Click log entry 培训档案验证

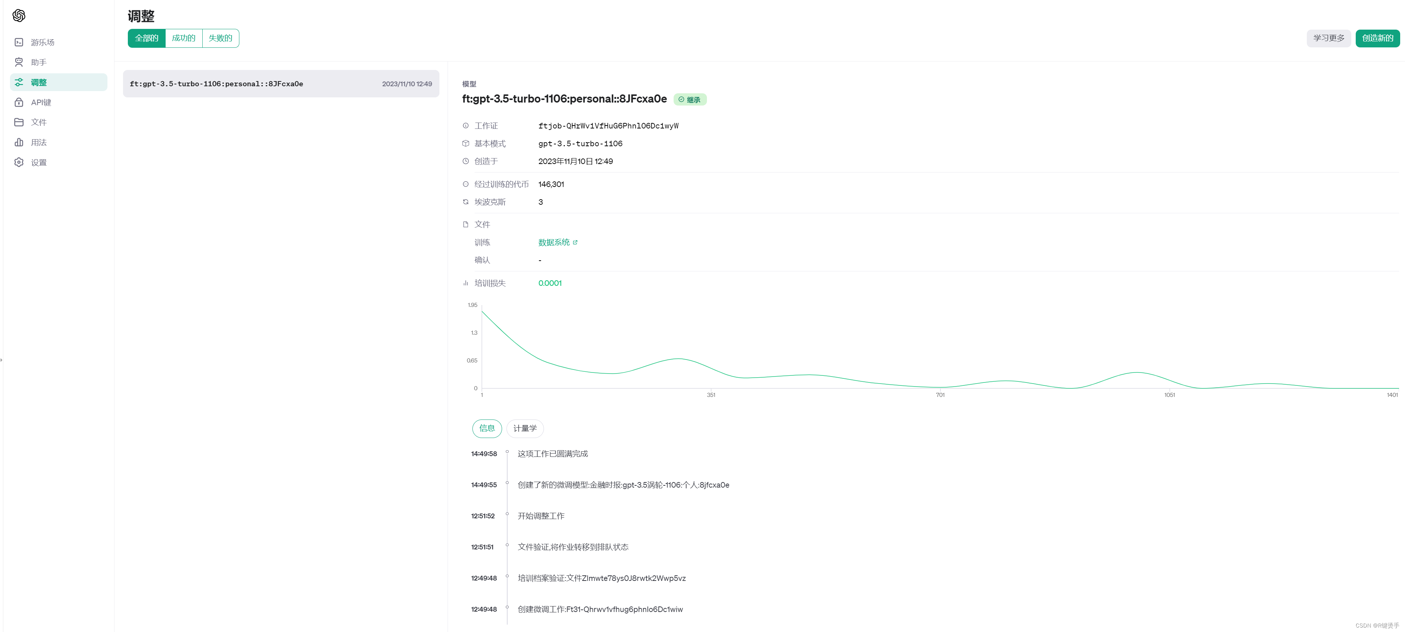click(x=602, y=578)
